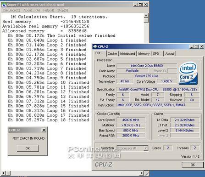The image size is (205, 177).
Task: Click the Super PI scroll up arrow
Action: click(146, 16)
